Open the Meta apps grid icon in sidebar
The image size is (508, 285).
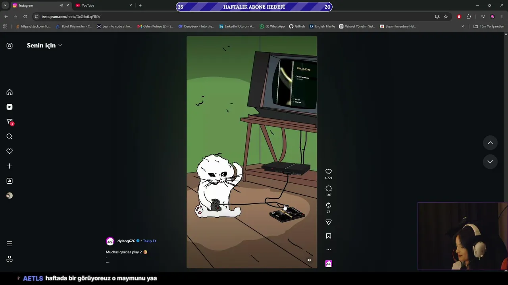coord(10,259)
